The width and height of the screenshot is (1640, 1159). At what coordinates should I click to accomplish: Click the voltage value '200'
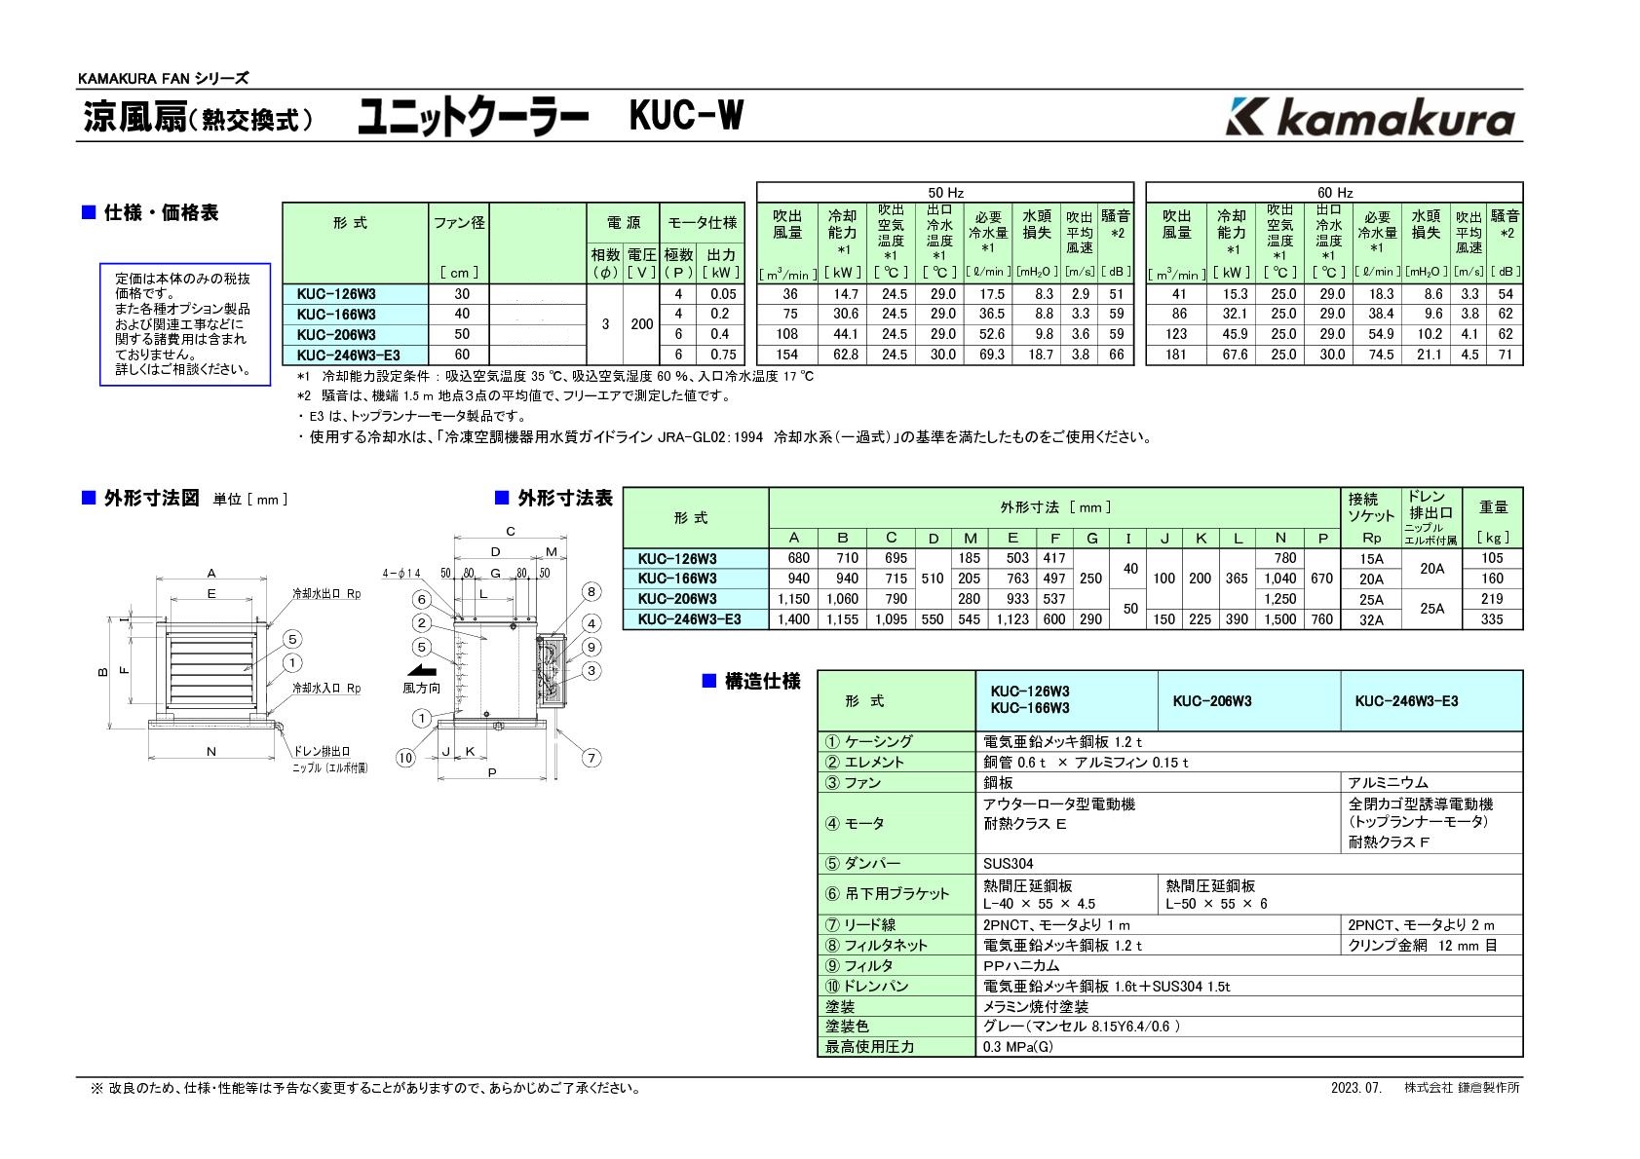(642, 324)
